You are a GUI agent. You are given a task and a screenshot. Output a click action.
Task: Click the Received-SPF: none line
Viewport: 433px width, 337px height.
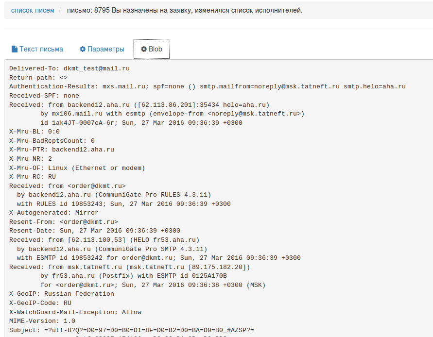pyautogui.click(x=44, y=96)
